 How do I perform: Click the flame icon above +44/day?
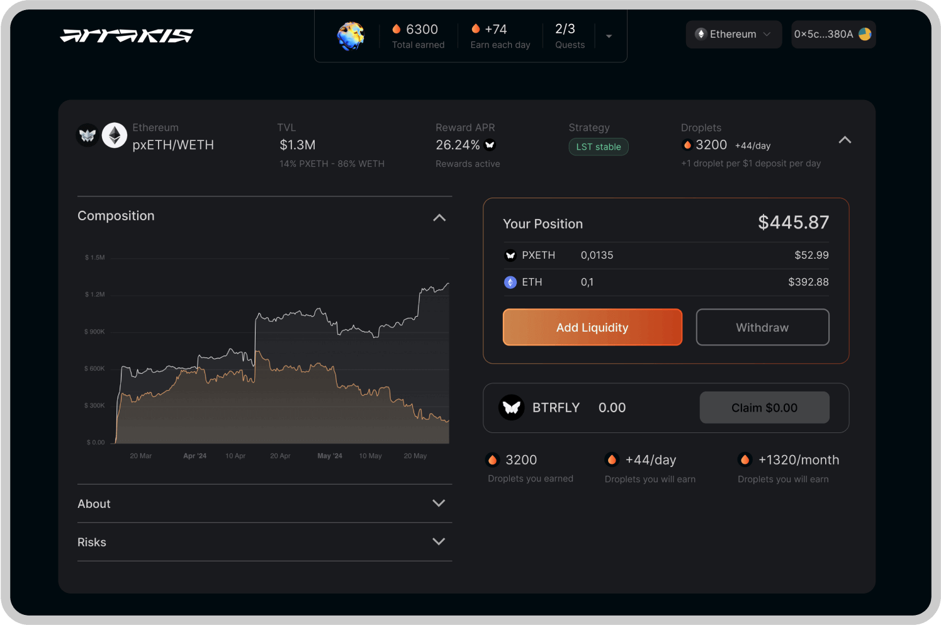pos(612,459)
